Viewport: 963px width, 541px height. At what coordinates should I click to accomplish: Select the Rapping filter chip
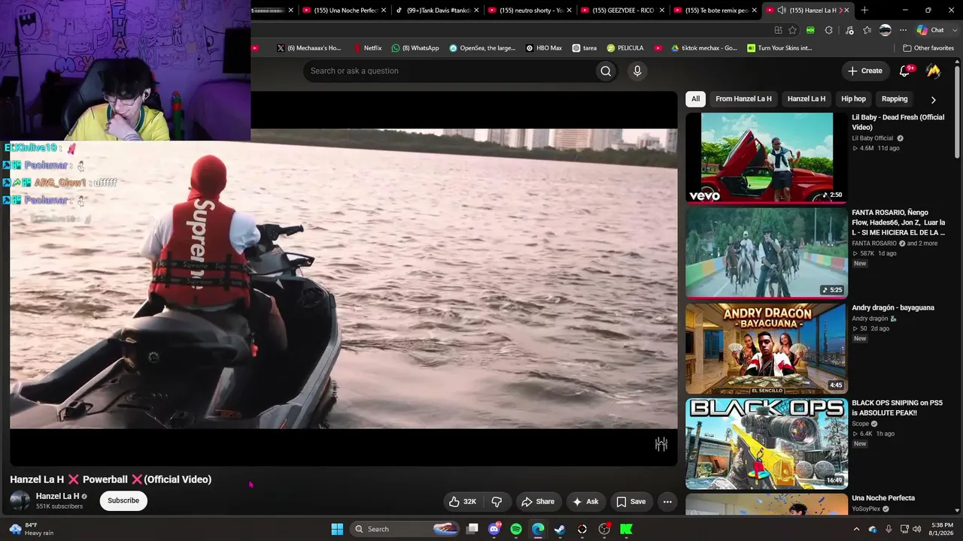pos(895,98)
